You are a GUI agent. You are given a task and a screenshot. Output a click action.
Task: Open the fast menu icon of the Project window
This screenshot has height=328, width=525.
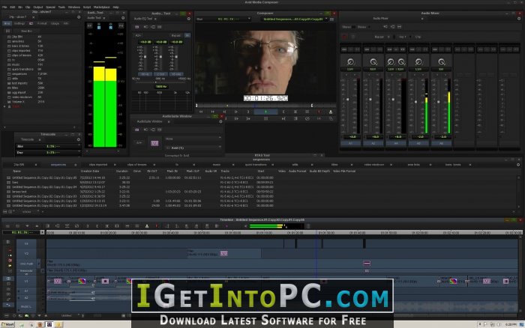79,17
